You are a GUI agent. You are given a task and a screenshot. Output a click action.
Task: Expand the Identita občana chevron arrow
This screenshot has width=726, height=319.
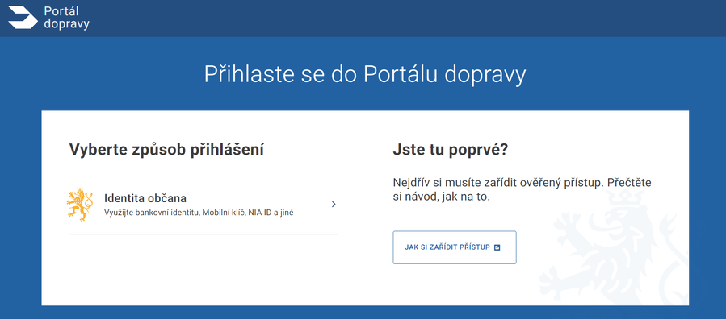click(334, 204)
